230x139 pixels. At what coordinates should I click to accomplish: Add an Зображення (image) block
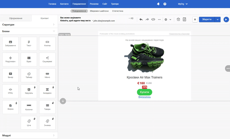[x=10, y=44]
